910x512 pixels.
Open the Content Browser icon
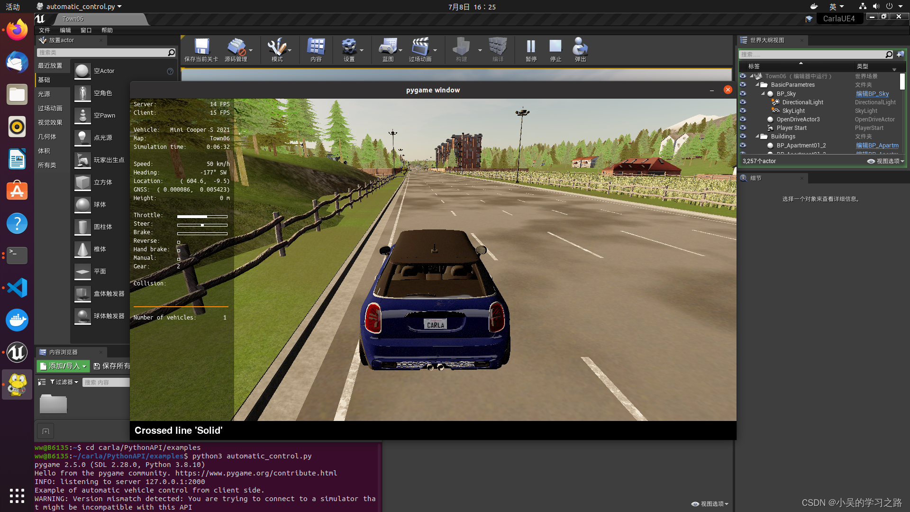click(316, 49)
